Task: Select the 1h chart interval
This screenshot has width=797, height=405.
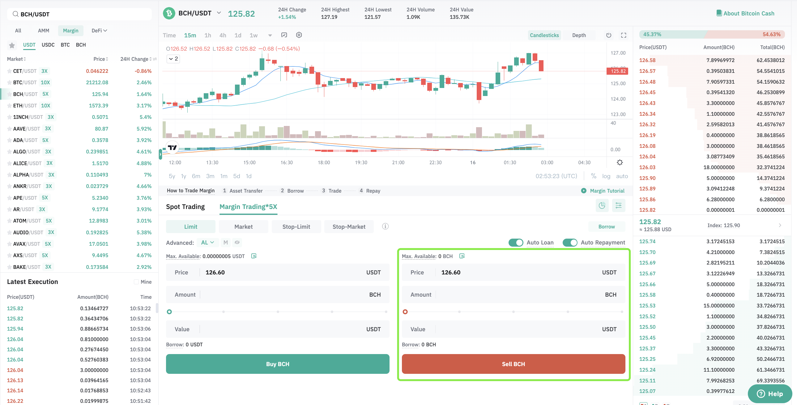Action: pos(208,35)
